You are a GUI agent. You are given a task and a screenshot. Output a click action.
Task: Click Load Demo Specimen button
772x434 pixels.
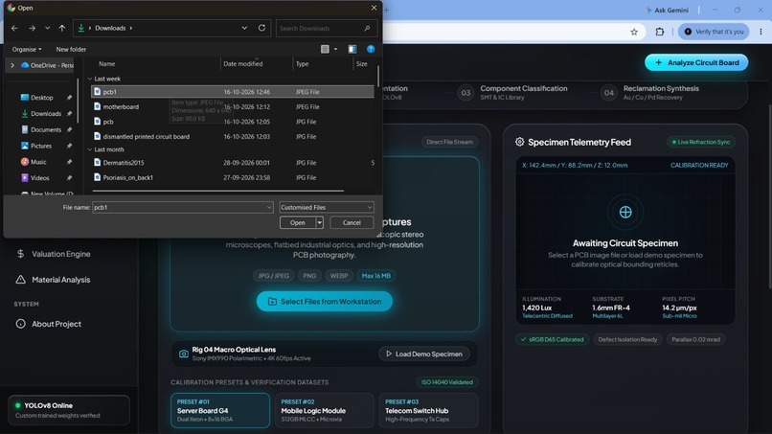424,354
